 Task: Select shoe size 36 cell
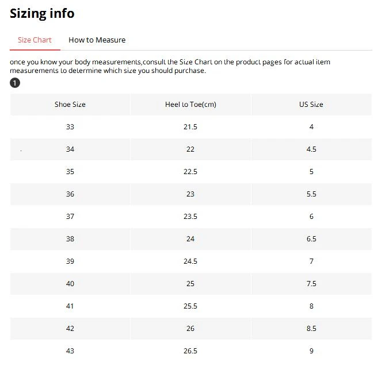point(70,194)
